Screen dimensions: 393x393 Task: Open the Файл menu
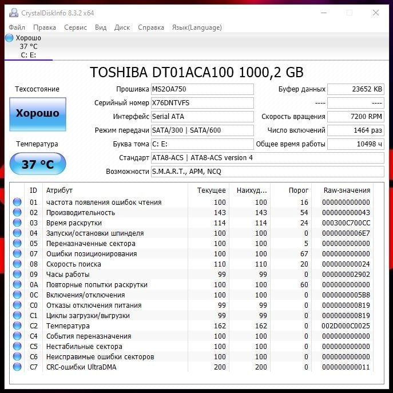[17, 27]
